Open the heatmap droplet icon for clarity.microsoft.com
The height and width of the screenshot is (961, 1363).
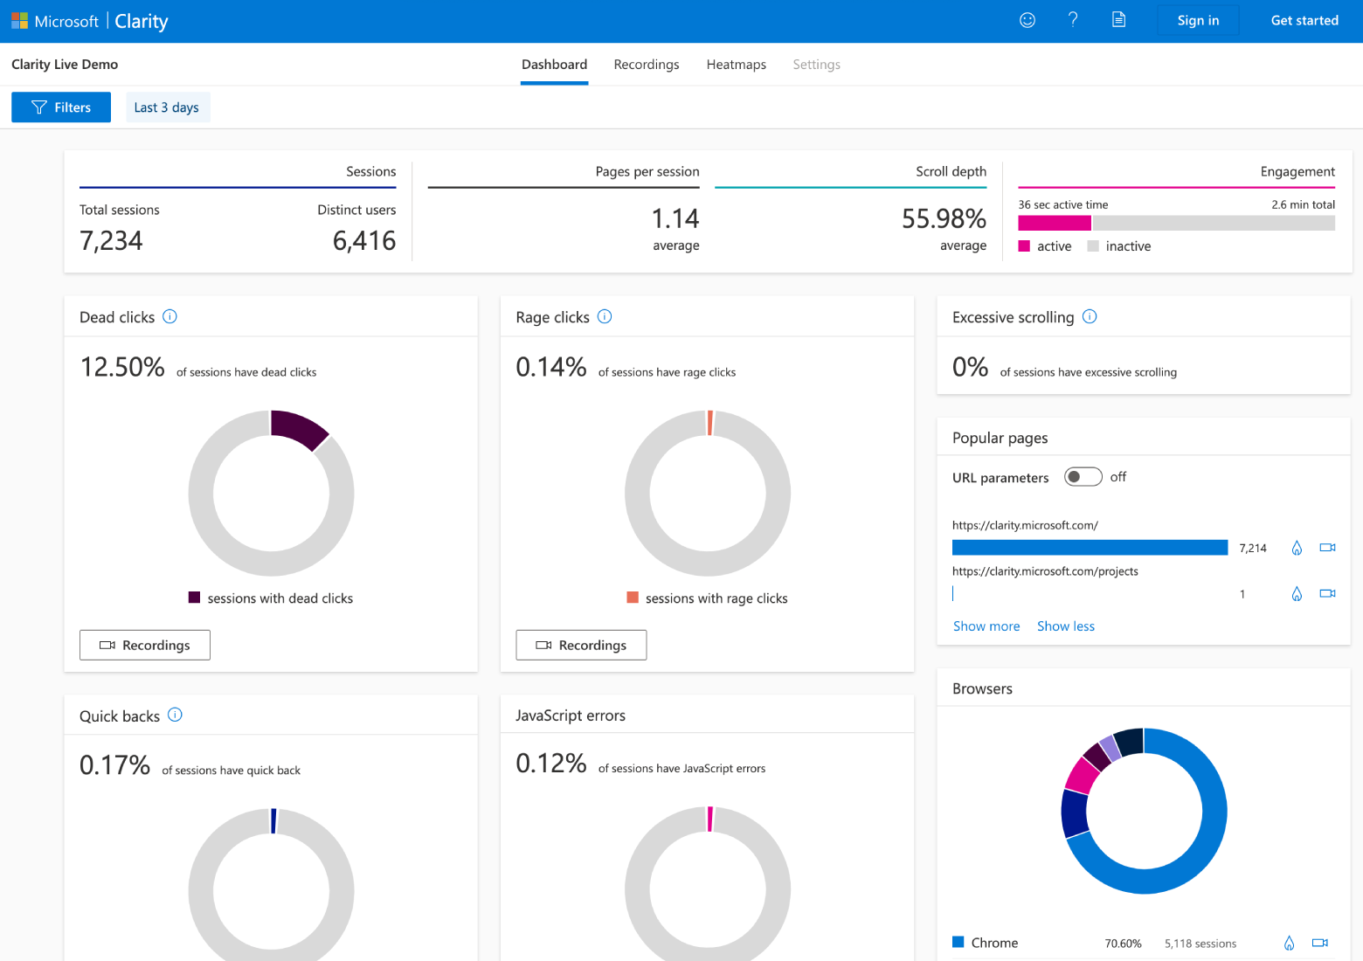(x=1297, y=548)
